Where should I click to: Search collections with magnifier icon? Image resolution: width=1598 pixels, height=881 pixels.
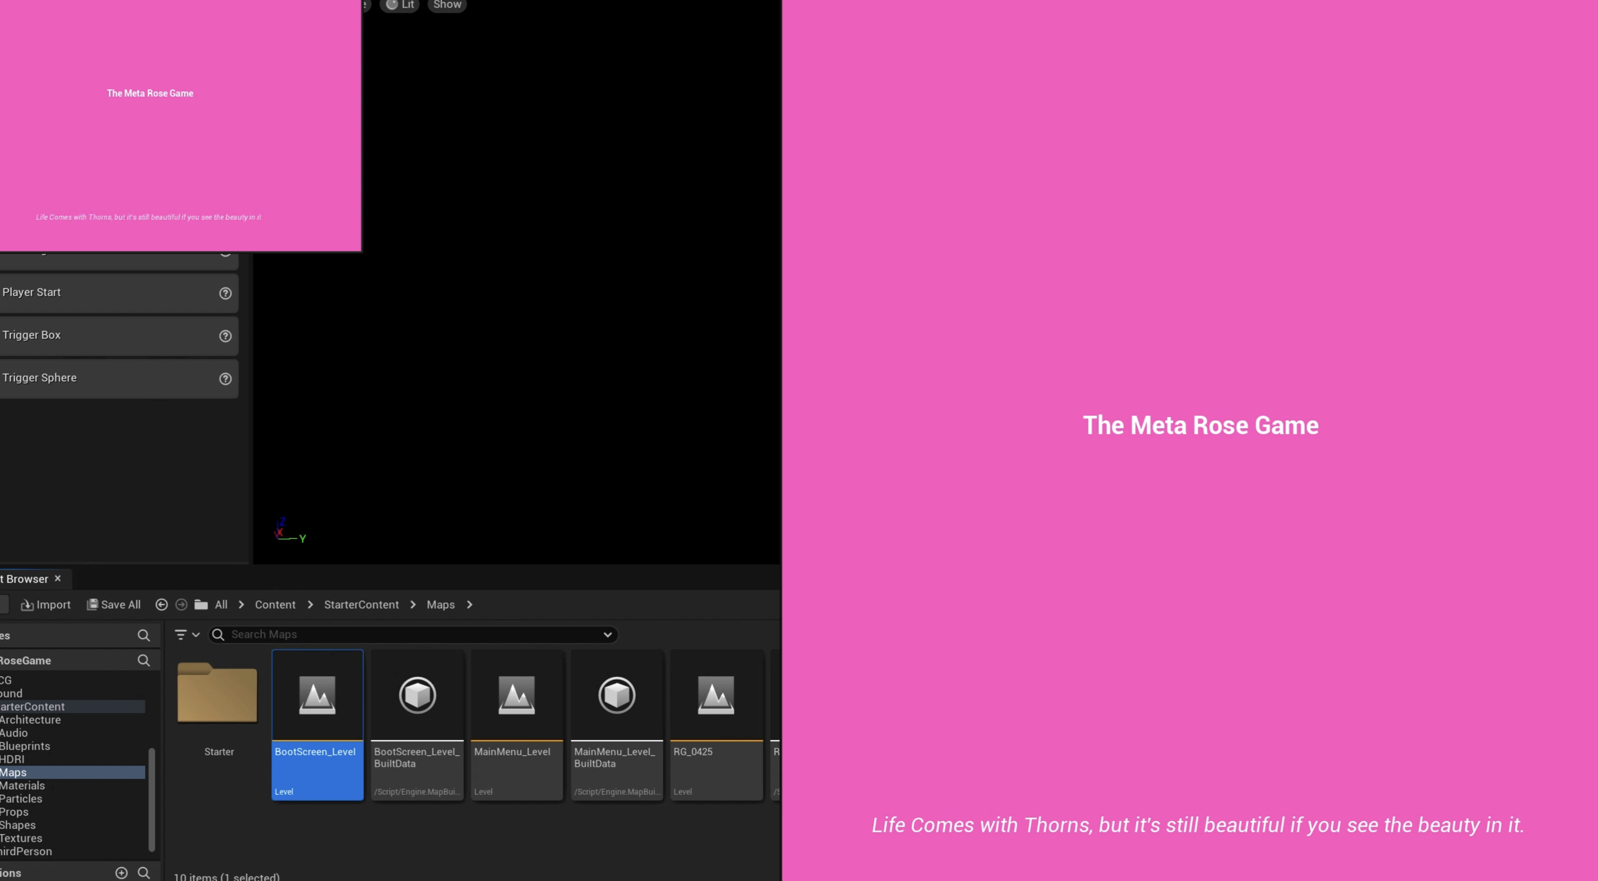[143, 873]
